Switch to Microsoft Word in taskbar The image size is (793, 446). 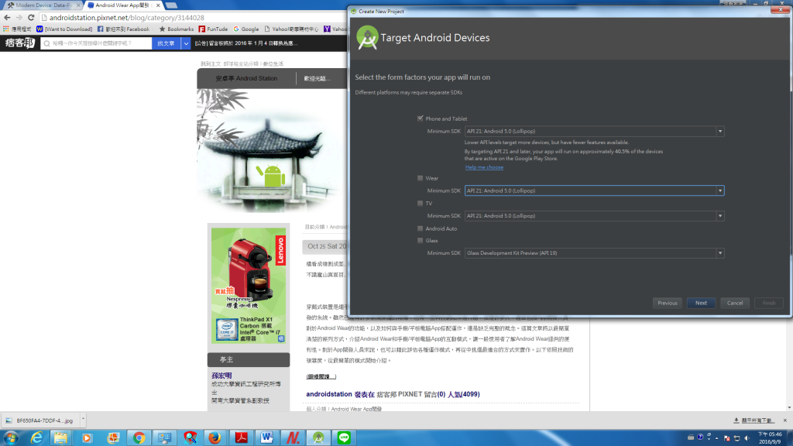coord(266,438)
